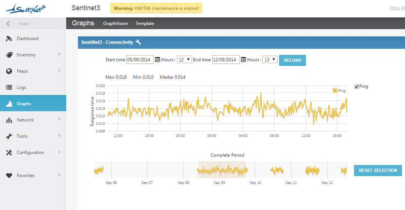Click the Maps globe icon
Viewport: 405px width, 210px height.
point(9,71)
